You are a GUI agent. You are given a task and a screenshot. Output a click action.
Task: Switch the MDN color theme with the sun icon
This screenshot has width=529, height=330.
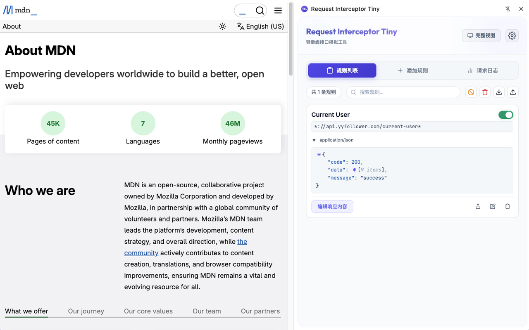[222, 26]
